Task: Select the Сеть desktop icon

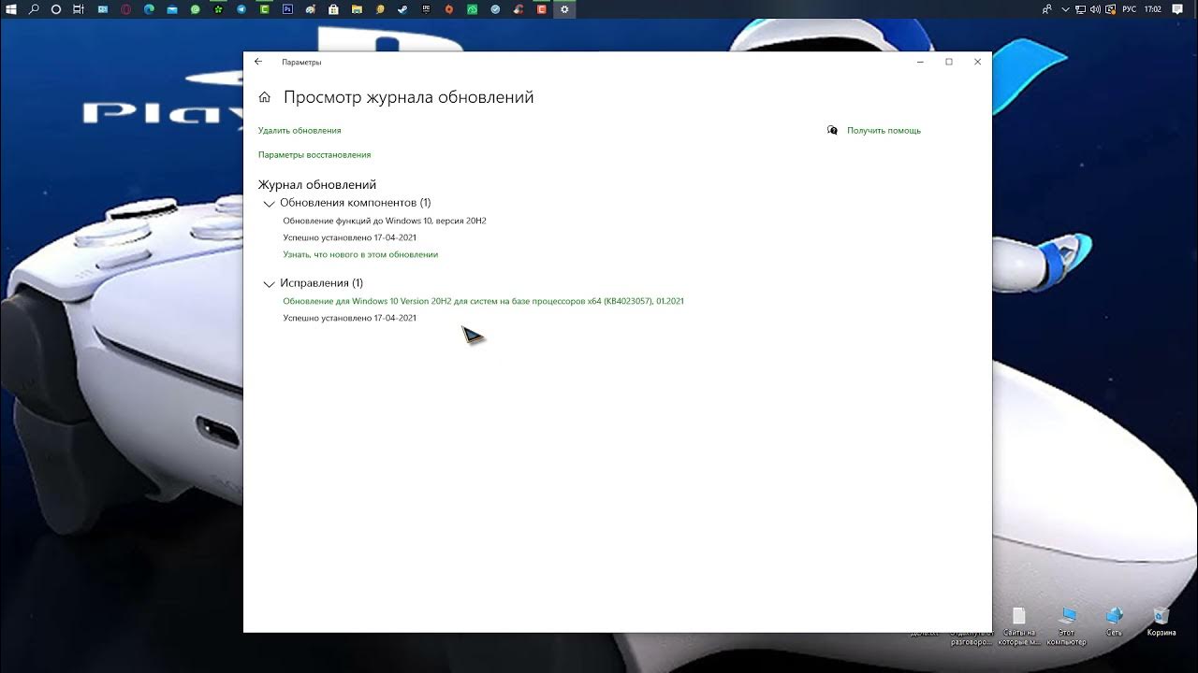Action: [x=1114, y=623]
